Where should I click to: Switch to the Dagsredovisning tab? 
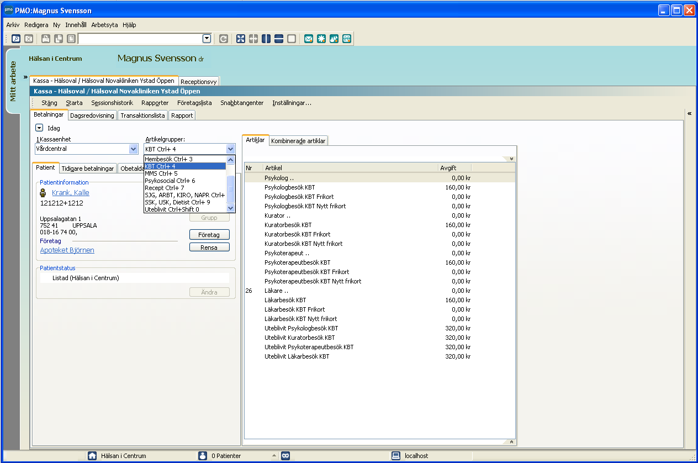coord(92,115)
